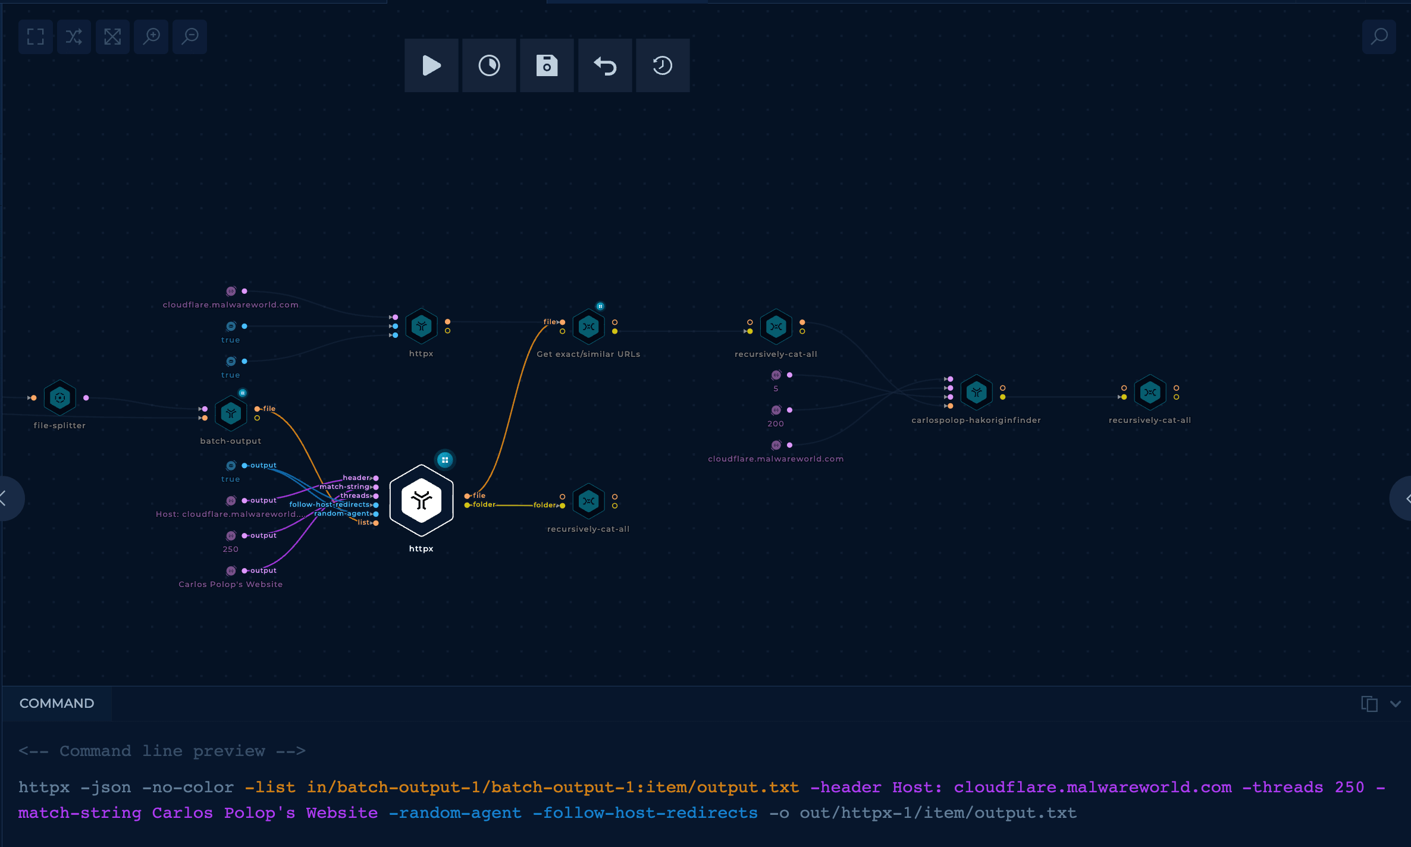Click the undo arrow button
This screenshot has width=1411, height=847.
point(605,65)
